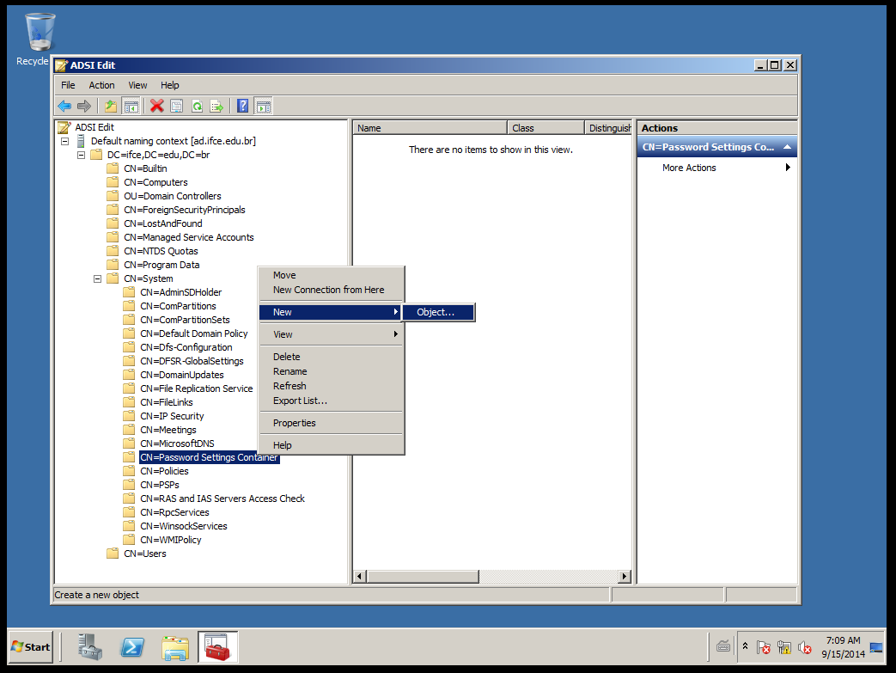Click the clock showing 7:09 AM
Image resolution: width=896 pixels, height=673 pixels.
coord(844,640)
